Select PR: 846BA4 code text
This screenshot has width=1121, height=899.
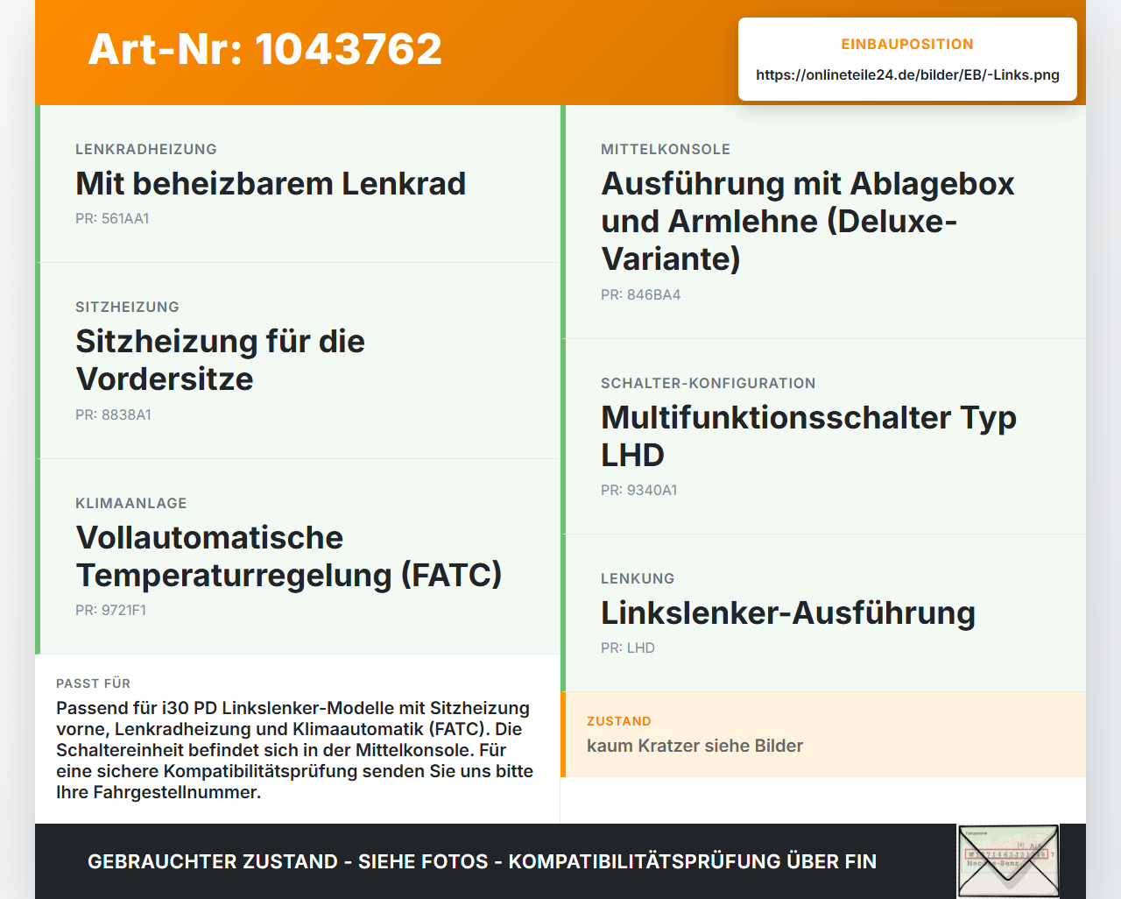(640, 294)
